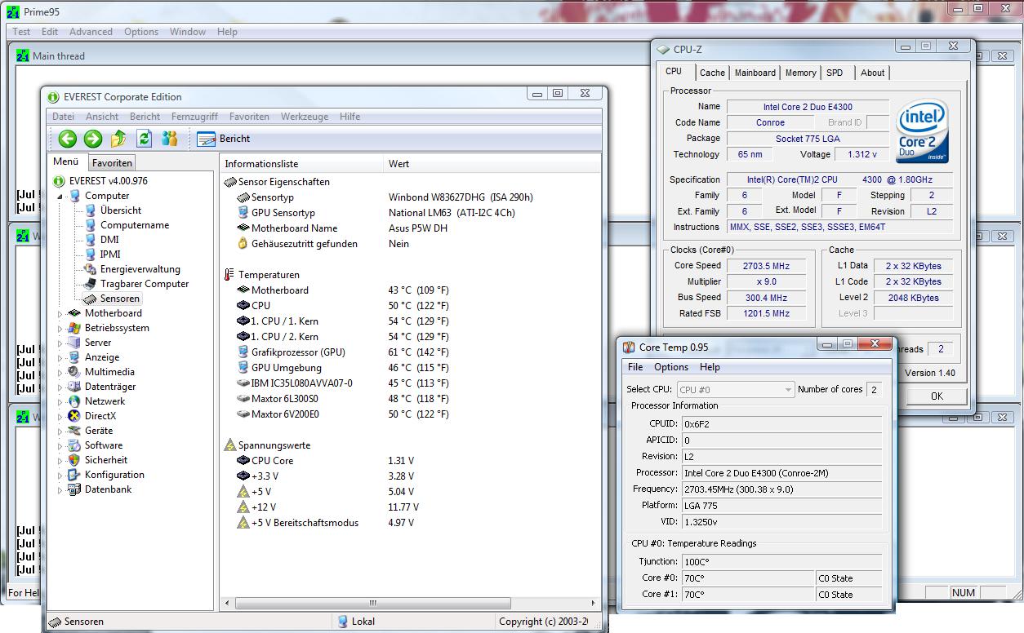1024x633 pixels.
Task: Select Computername in the EVEREST tree
Action: click(x=135, y=225)
